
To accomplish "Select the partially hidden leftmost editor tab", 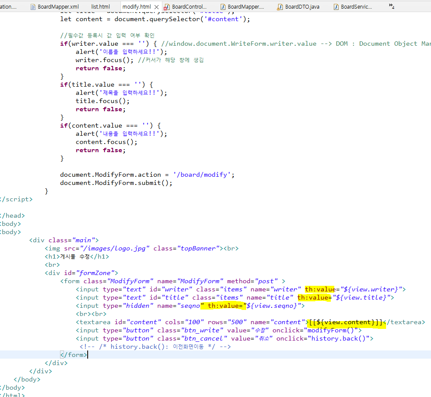I will coord(8,7).
